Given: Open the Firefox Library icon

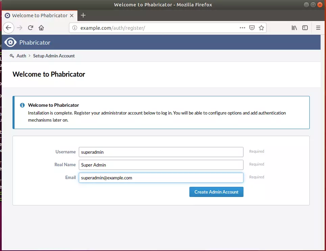Looking at the screenshot, I should (294, 28).
